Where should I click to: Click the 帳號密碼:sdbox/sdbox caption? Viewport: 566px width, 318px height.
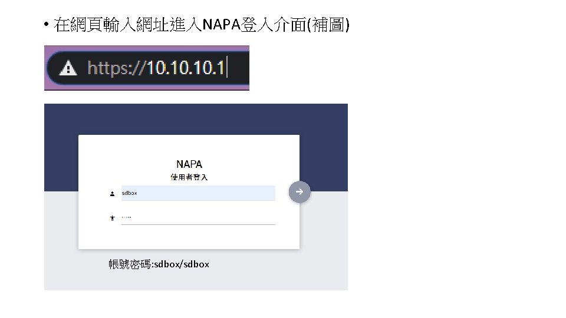click(159, 264)
